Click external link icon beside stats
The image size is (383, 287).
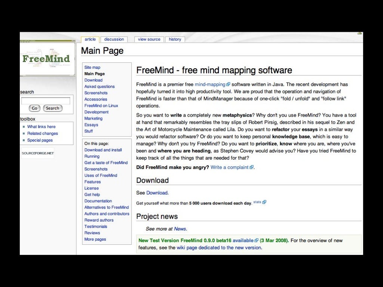coord(264,202)
